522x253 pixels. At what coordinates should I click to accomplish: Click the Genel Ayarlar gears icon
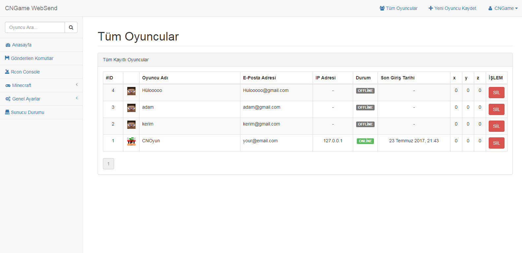[x=8, y=99]
